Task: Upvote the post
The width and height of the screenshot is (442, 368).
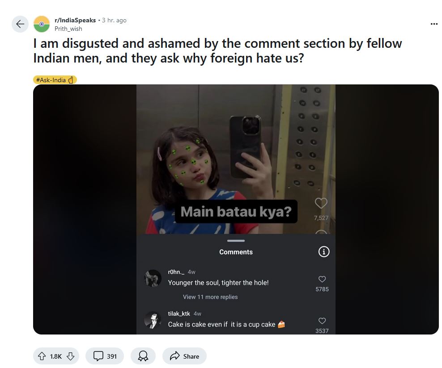Action: tap(42, 356)
